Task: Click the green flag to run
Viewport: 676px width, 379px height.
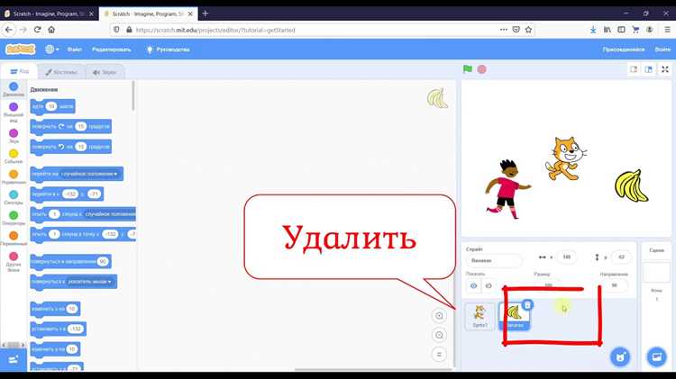Action: coord(467,69)
